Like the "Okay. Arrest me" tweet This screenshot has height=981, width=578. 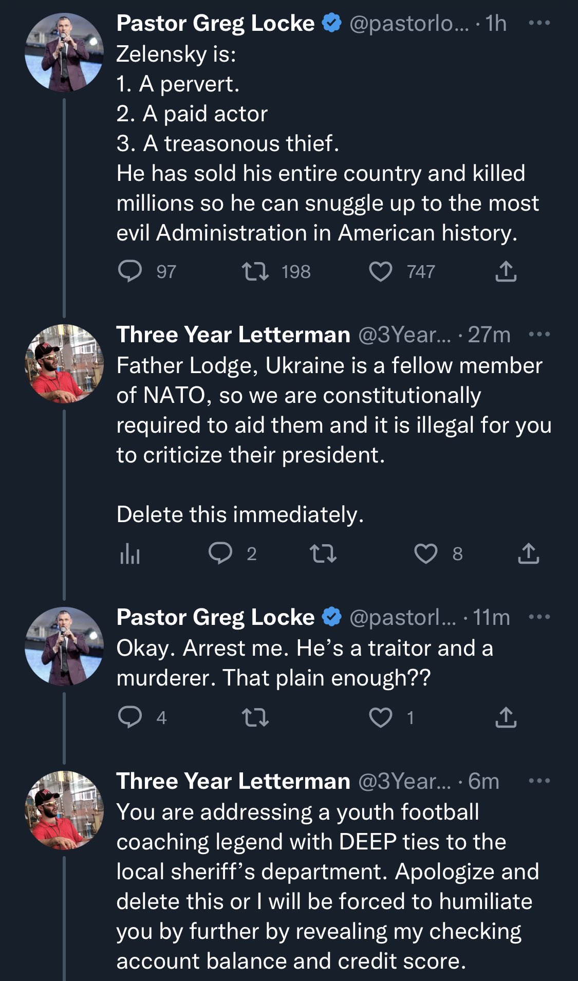tap(381, 717)
